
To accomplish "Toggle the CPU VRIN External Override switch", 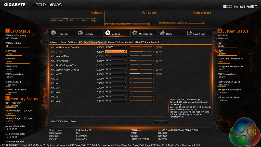I will coord(159,47).
